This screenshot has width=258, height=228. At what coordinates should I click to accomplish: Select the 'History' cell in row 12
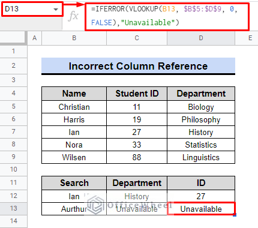tap(137, 196)
